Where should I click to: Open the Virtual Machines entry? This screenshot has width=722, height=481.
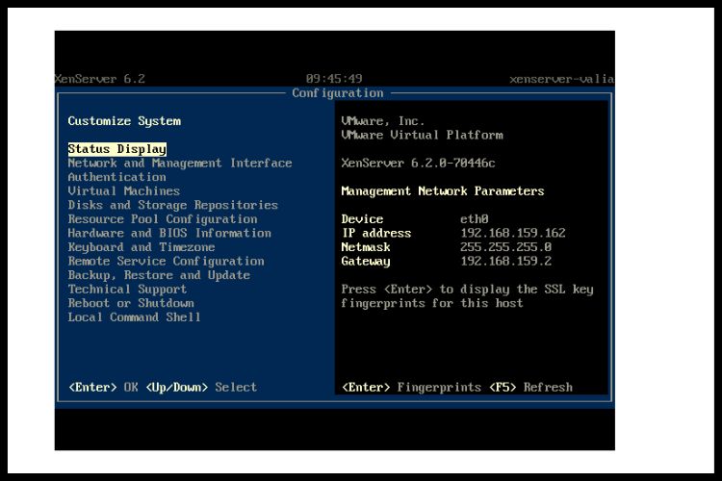[x=124, y=191]
